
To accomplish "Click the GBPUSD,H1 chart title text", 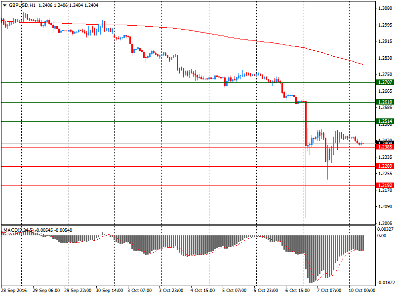I will pyautogui.click(x=22, y=5).
